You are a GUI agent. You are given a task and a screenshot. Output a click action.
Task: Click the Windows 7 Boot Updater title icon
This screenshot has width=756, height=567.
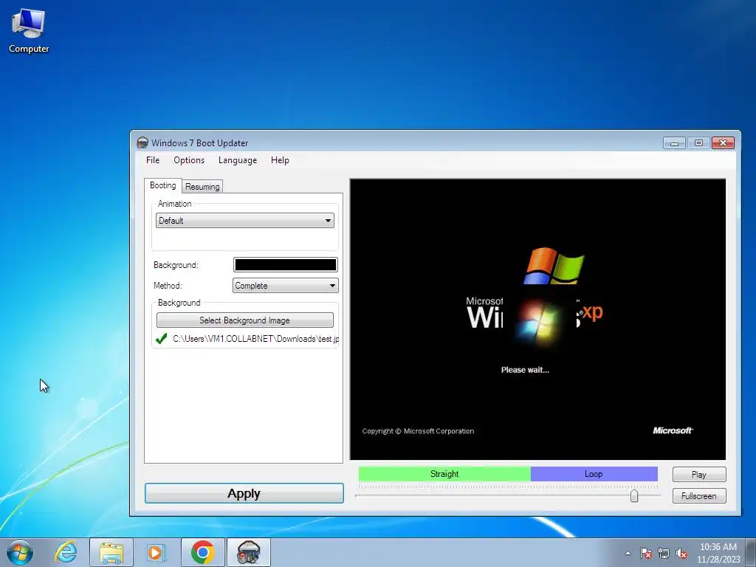click(x=142, y=142)
